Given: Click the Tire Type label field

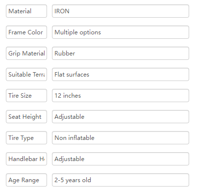Looking at the screenshot, I should coord(26,138).
